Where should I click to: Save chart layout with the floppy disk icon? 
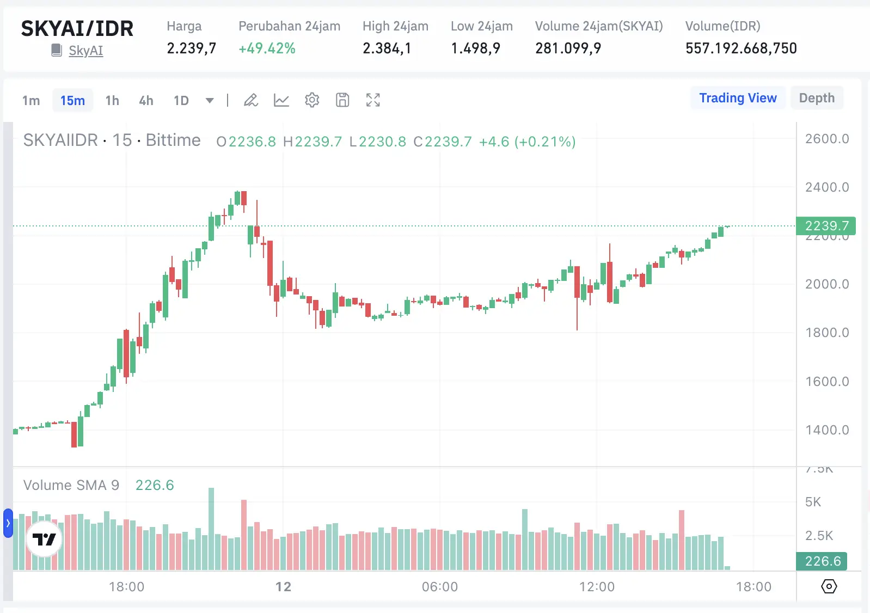342,100
